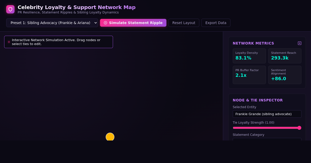This screenshot has height=163, width=311.
Task: Open the preset selector dropdown
Action: (52, 23)
